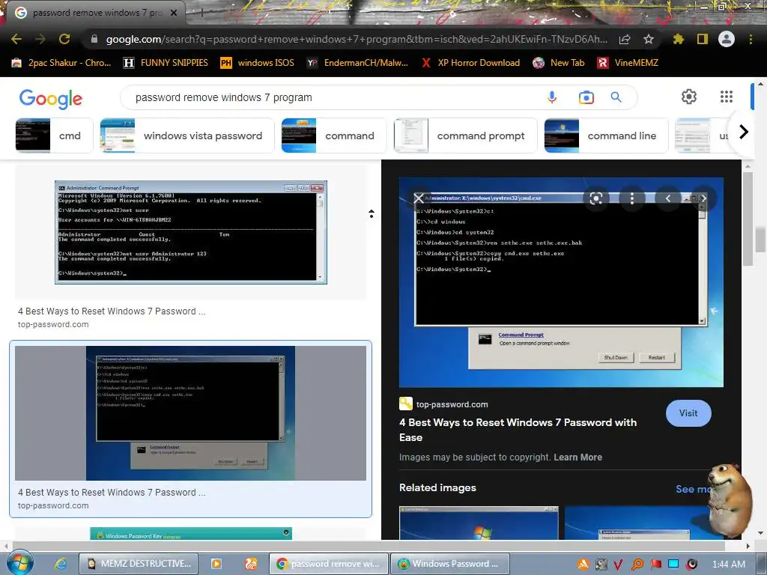Click the address bar URL
This screenshot has height=575, width=767.
(x=357, y=39)
